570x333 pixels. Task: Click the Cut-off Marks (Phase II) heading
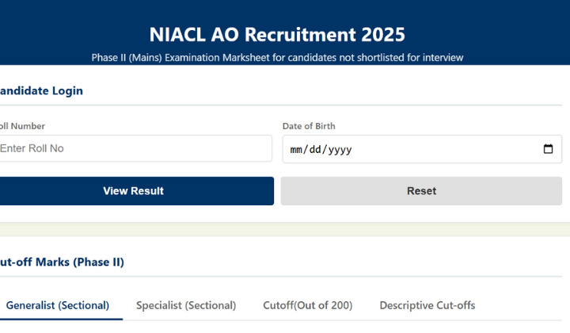tap(62, 262)
